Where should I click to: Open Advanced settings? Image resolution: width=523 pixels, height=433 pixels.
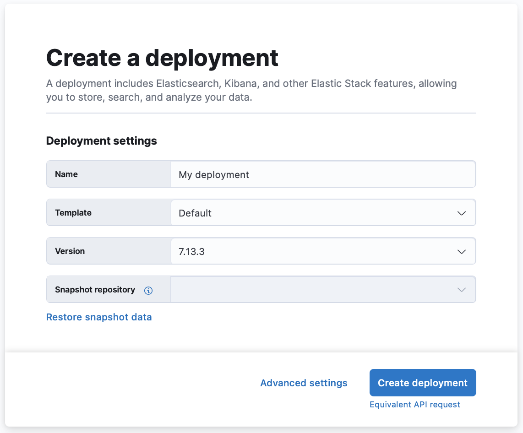click(x=304, y=383)
